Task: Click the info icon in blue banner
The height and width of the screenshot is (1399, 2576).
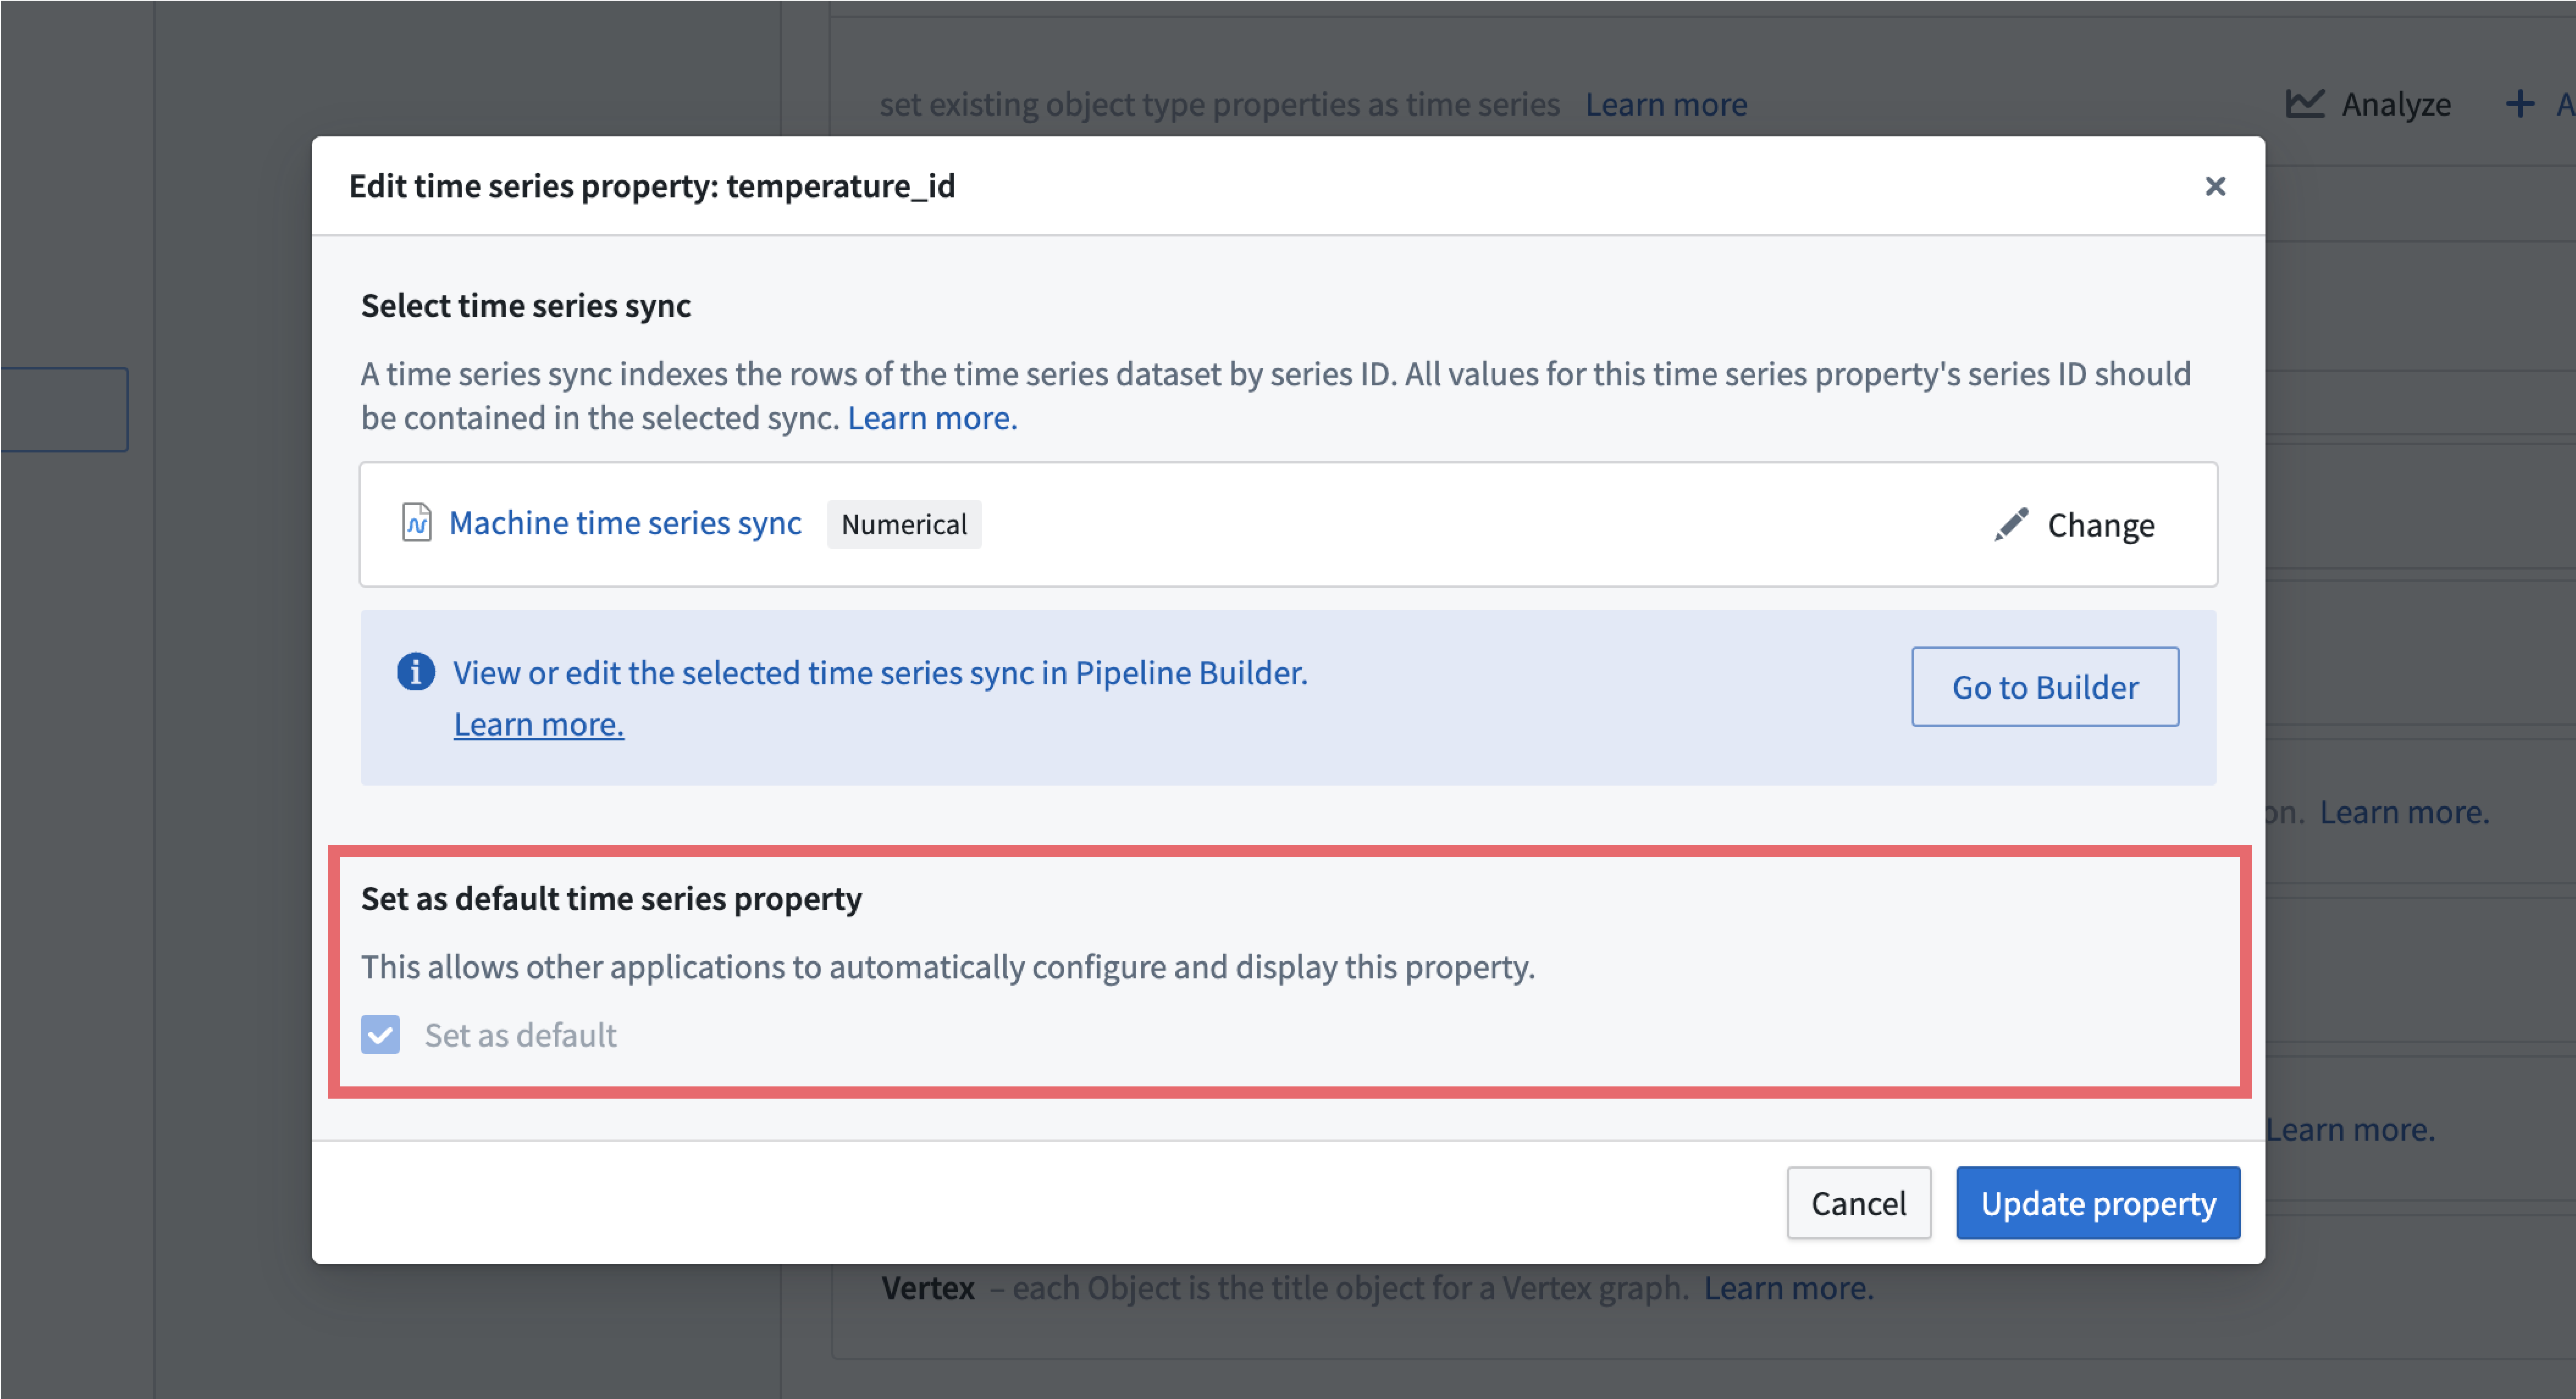Action: coord(413,672)
